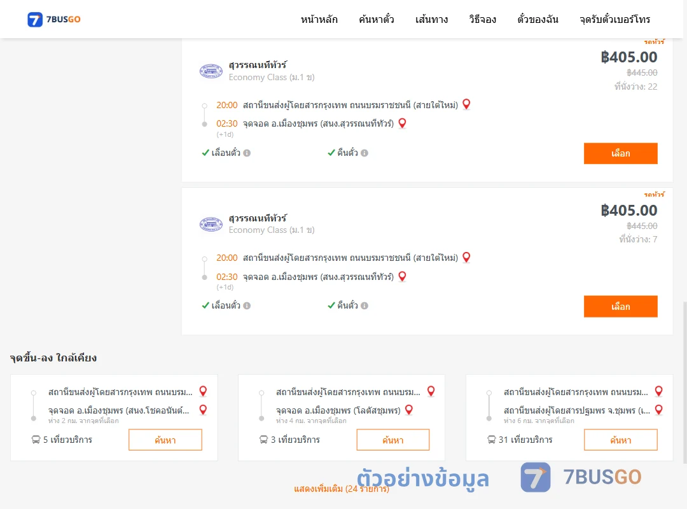687x509 pixels.
Task: Click สุวรรณนทีทัวร์ name on 7-seat trip
Action: pos(258,218)
